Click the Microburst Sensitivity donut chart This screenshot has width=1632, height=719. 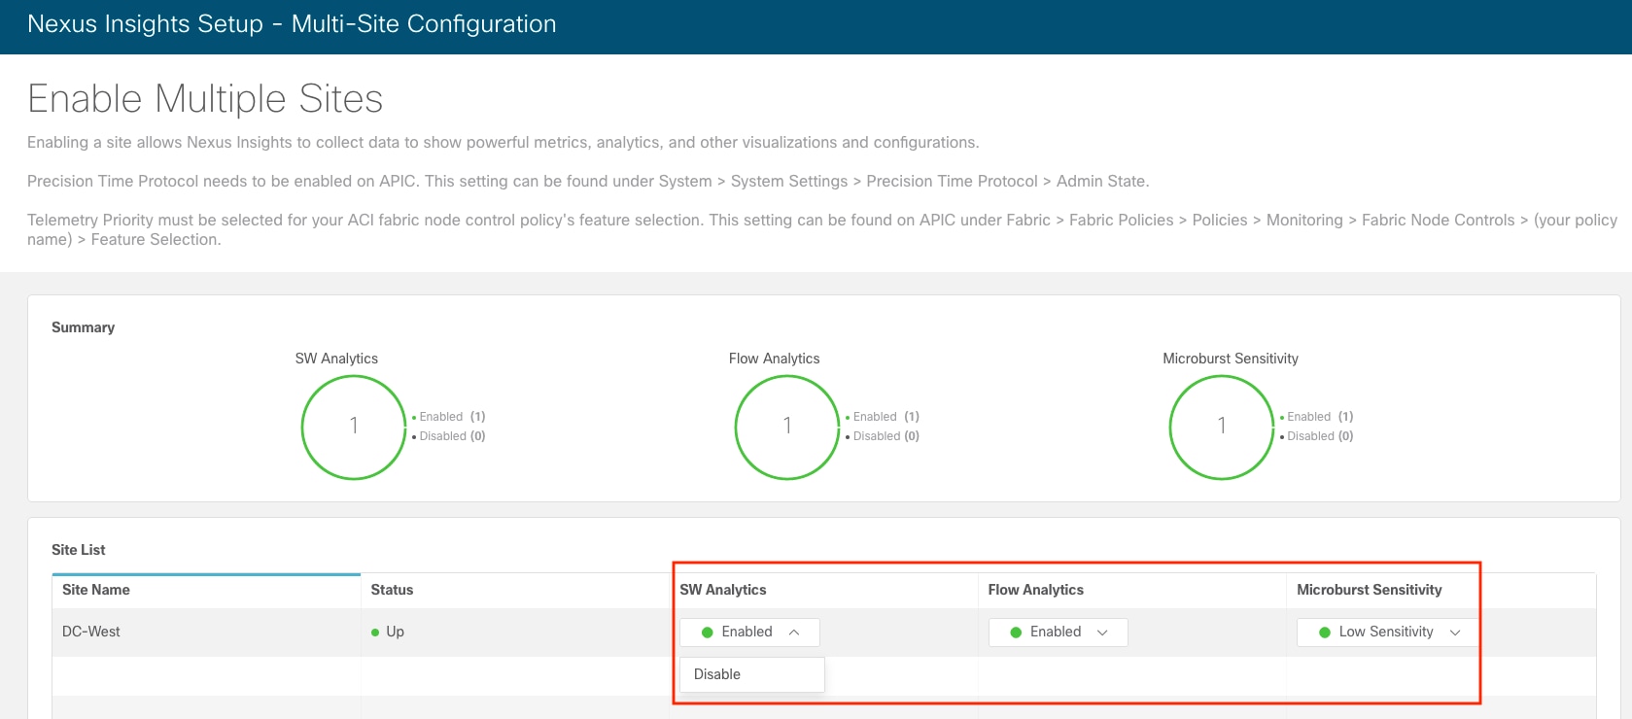(1221, 427)
